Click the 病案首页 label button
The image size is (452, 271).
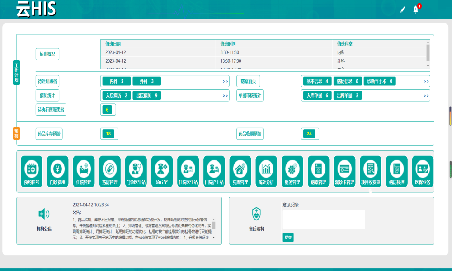[x=248, y=81]
